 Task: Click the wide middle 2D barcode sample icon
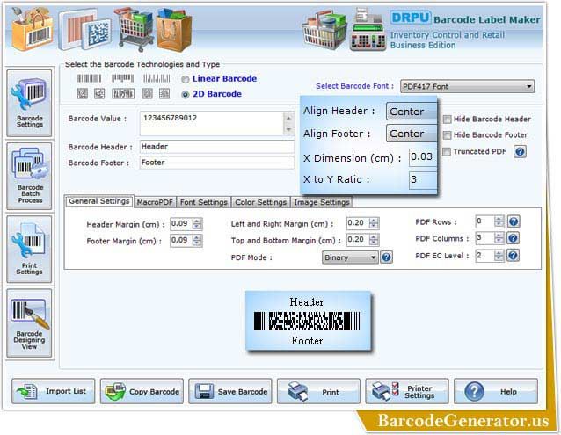(123, 94)
